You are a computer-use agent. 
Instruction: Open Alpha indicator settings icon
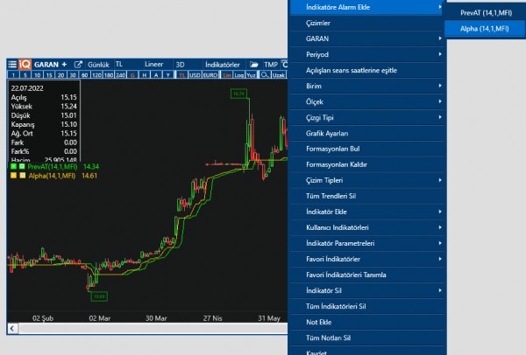[22, 176]
